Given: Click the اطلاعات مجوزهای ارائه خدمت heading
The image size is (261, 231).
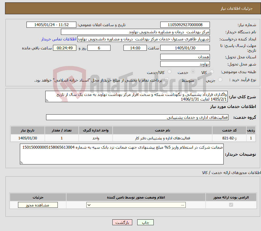Looking at the screenshot, I should [232, 173].
